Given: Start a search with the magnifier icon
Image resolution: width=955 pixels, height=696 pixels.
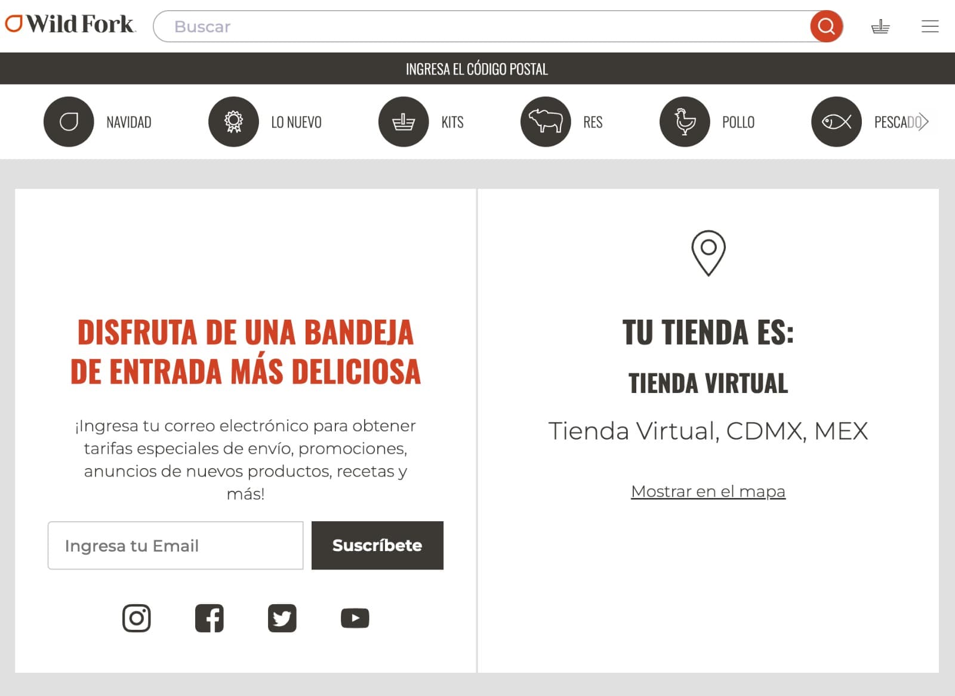Looking at the screenshot, I should coord(827,26).
